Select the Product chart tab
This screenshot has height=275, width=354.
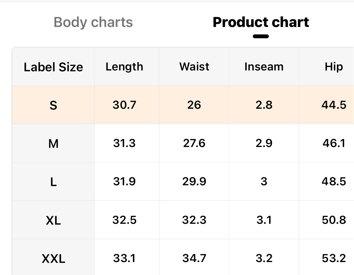coord(261,22)
